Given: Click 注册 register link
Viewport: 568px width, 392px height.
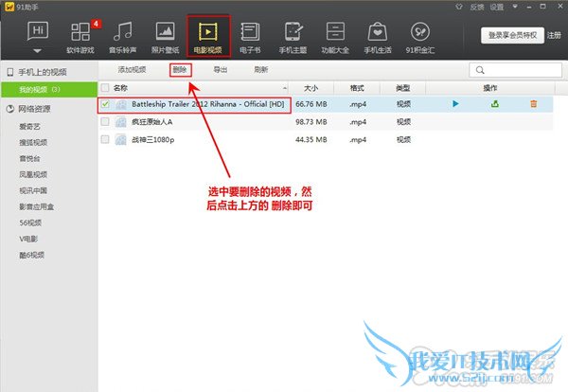Looking at the screenshot, I should tap(554, 35).
